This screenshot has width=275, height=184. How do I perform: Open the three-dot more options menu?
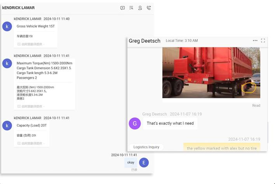coord(255,40)
